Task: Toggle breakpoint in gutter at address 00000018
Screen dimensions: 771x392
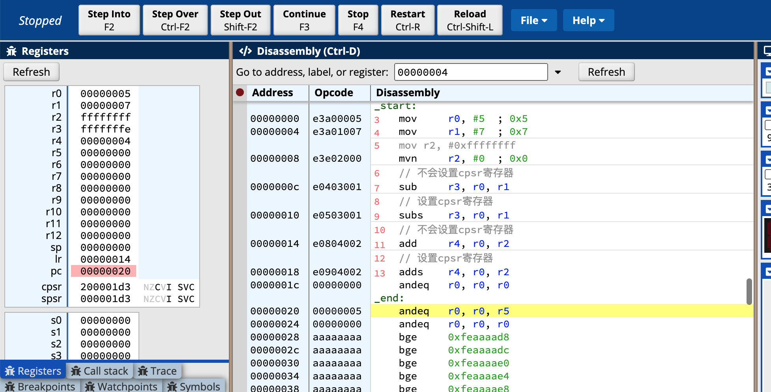Action: pos(240,272)
